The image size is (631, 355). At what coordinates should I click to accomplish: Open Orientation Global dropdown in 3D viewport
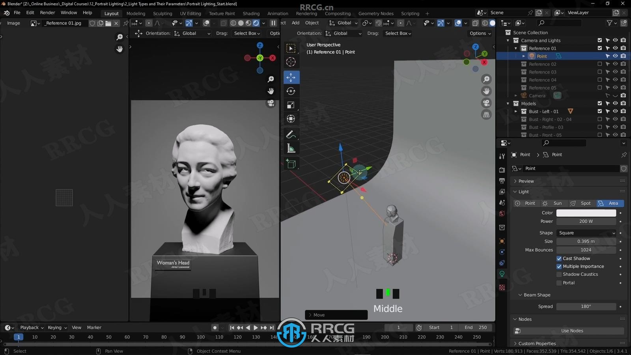pyautogui.click(x=344, y=34)
